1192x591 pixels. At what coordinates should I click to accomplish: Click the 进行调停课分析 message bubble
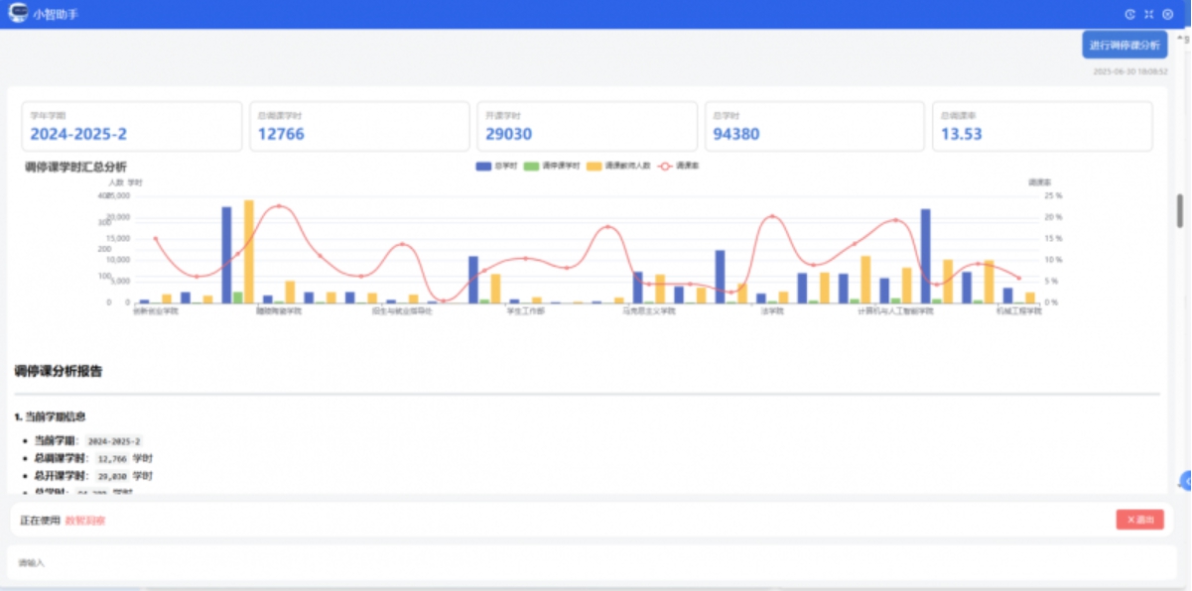tap(1124, 46)
